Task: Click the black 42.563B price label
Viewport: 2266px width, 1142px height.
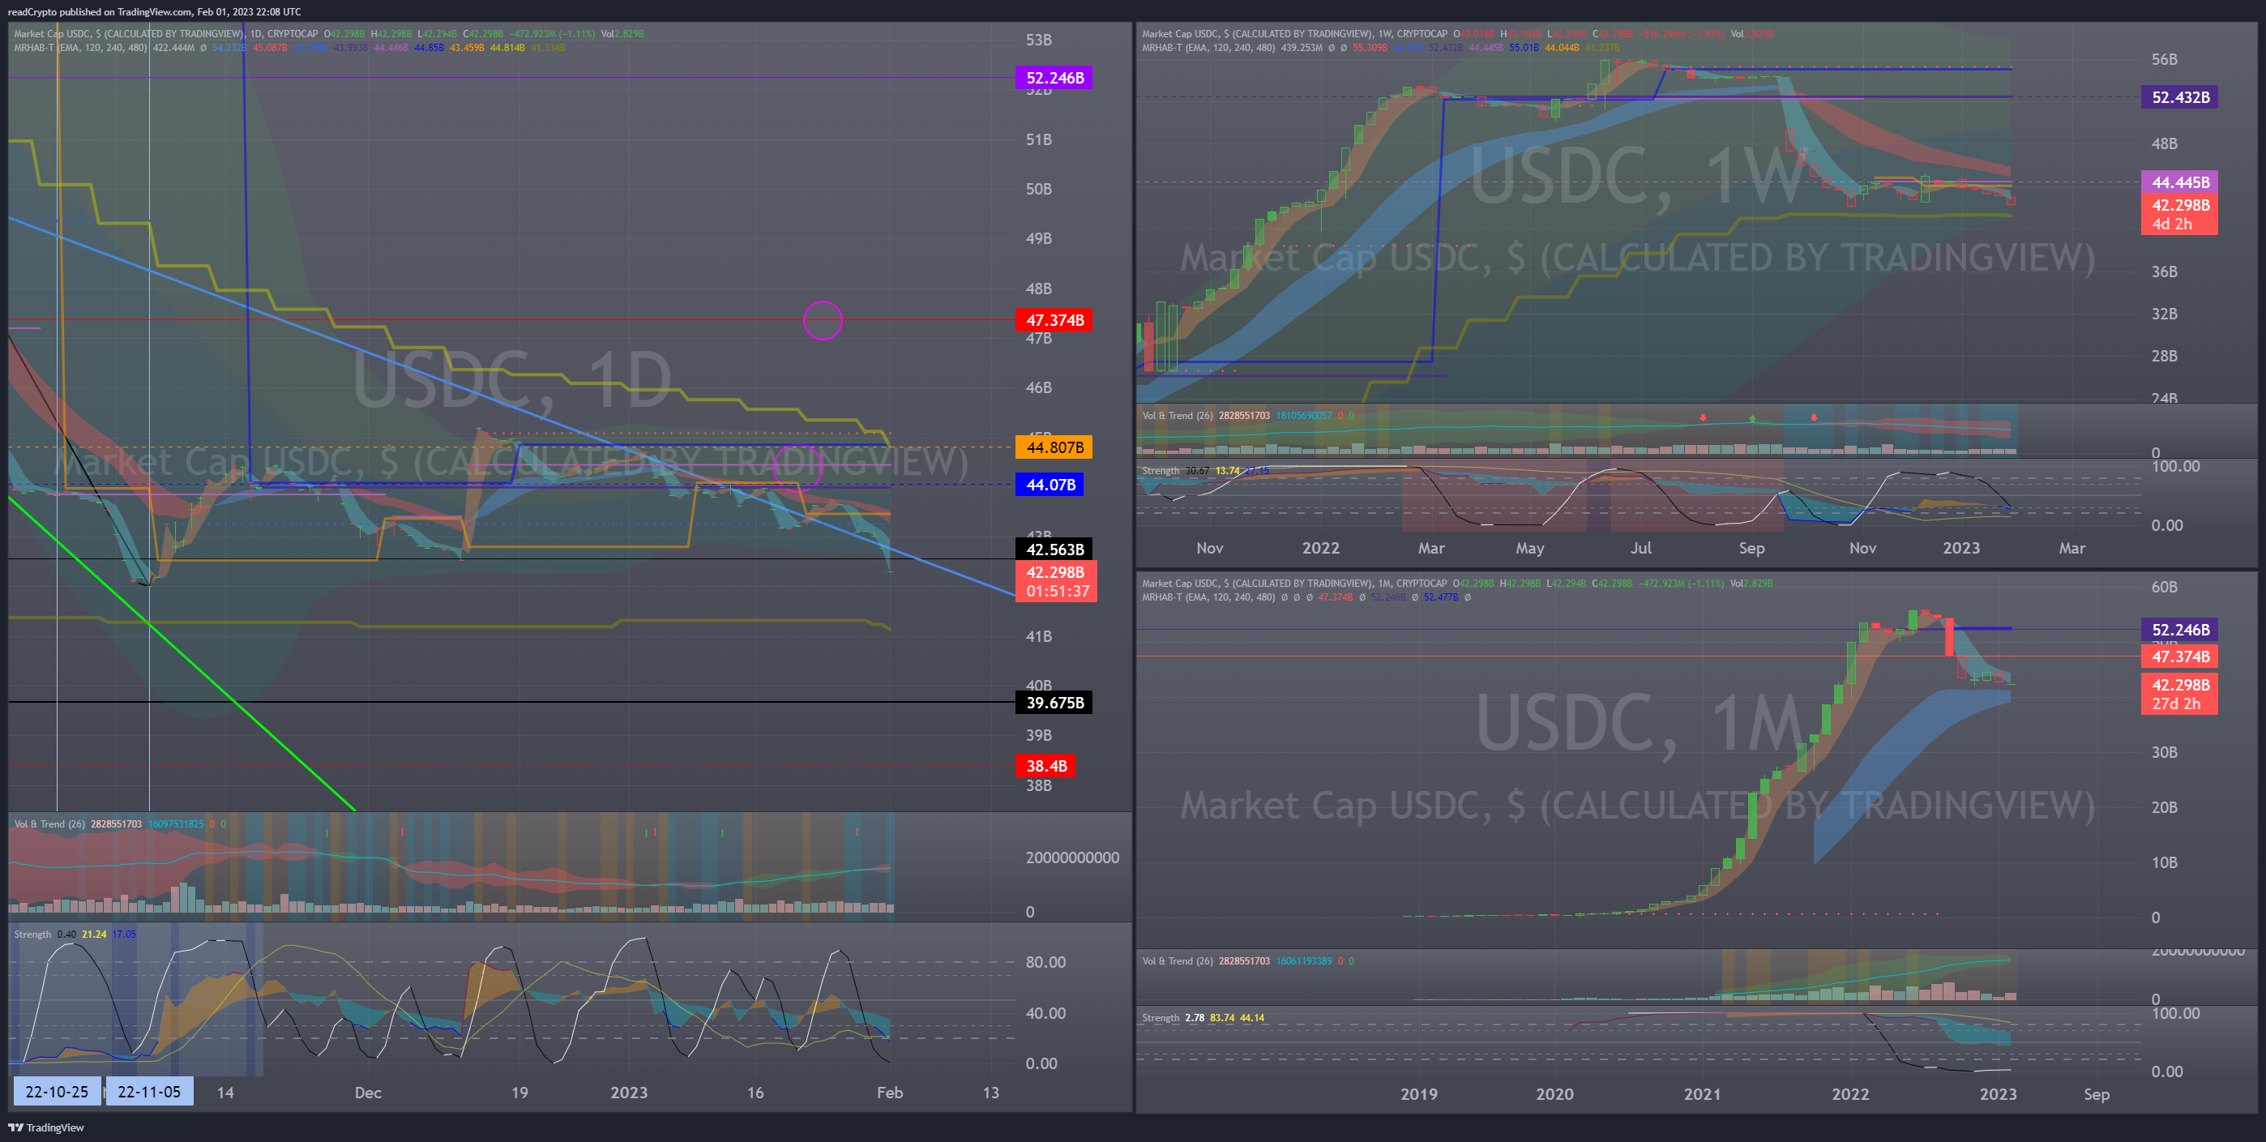Action: coord(1054,549)
